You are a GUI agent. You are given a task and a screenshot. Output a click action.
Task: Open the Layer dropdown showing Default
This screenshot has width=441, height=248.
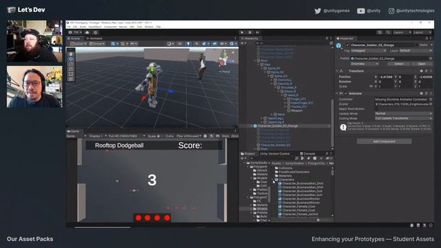416,50
